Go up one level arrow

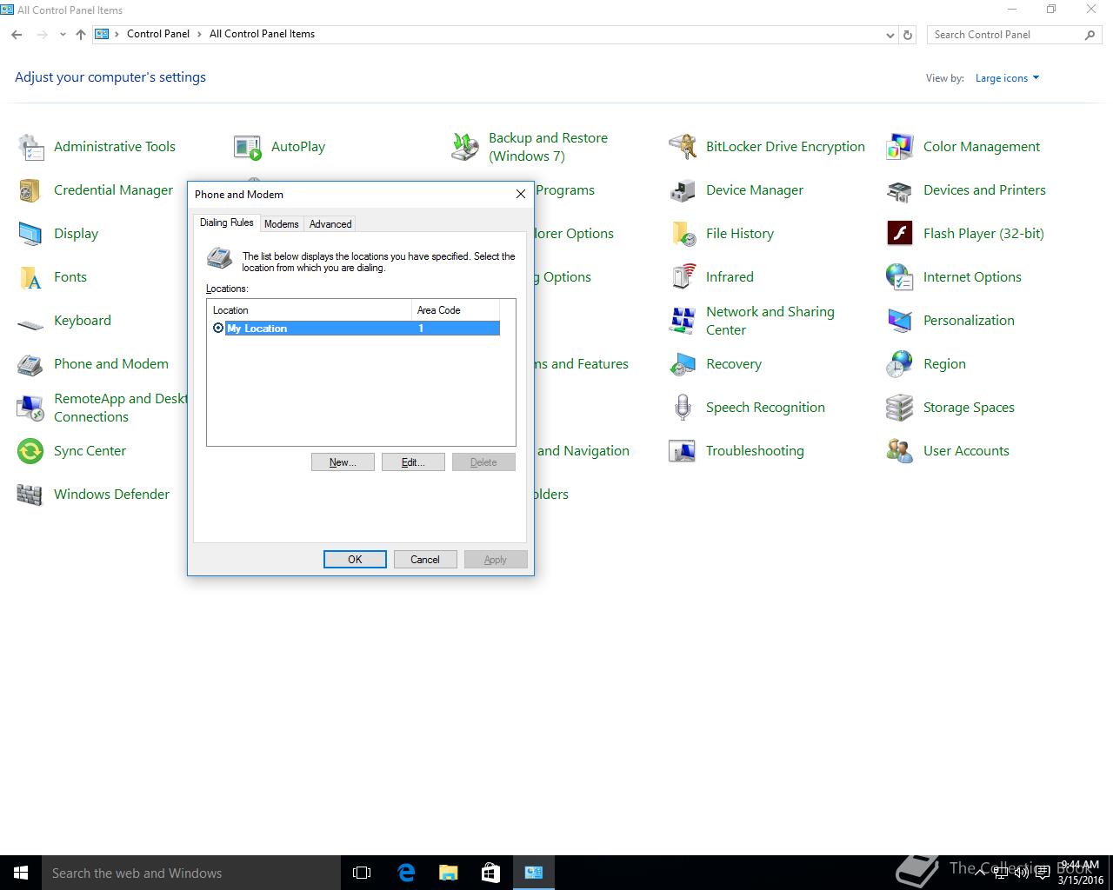tap(81, 35)
